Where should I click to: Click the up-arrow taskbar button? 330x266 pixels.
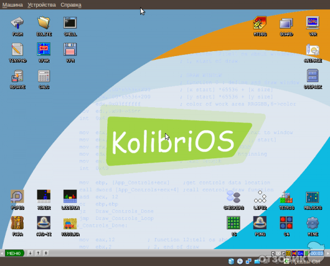38,253
